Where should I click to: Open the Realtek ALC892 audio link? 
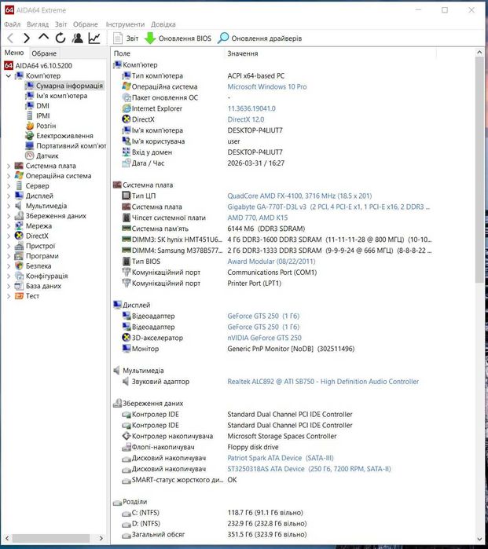click(x=323, y=382)
